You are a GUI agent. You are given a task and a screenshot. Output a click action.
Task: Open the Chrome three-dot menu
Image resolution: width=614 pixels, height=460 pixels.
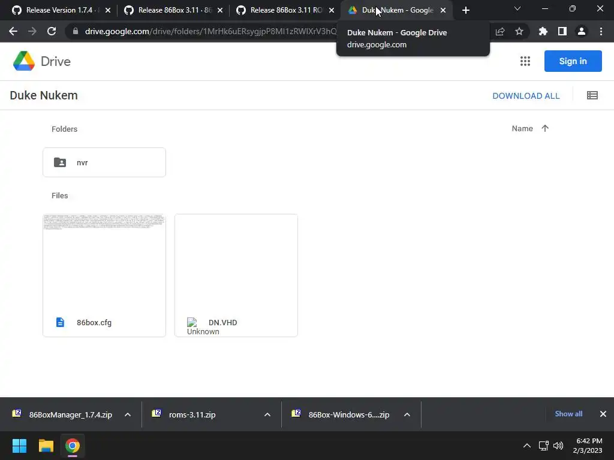(601, 31)
